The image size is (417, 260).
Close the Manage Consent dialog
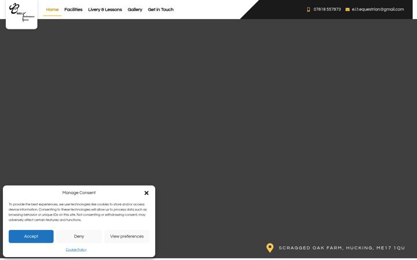[x=147, y=193]
